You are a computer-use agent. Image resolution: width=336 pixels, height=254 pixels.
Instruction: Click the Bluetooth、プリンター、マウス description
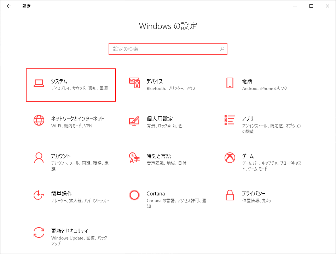pos(171,88)
